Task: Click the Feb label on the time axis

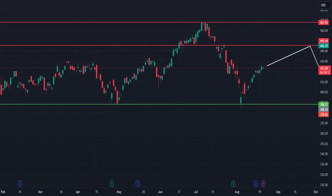Action: 3,192
